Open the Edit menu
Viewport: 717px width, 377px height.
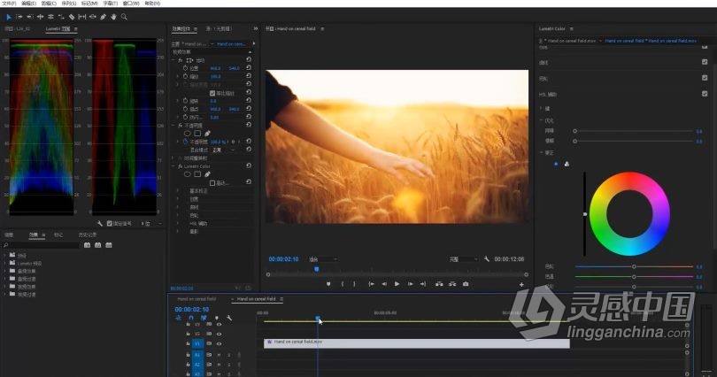click(x=28, y=4)
